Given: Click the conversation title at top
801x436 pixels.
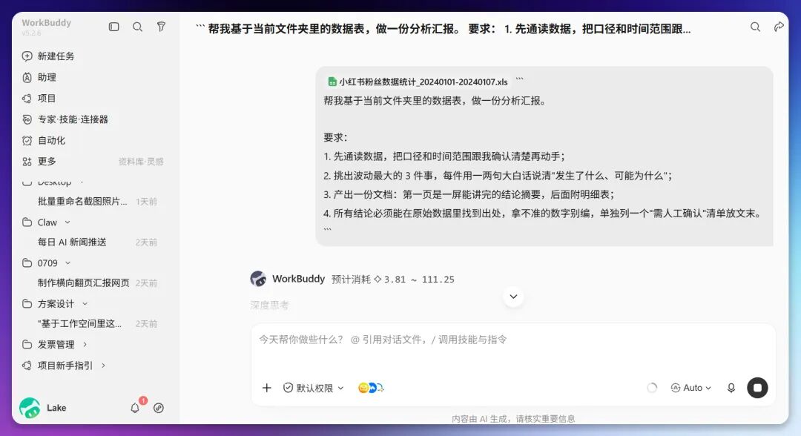Looking at the screenshot, I should [444, 29].
